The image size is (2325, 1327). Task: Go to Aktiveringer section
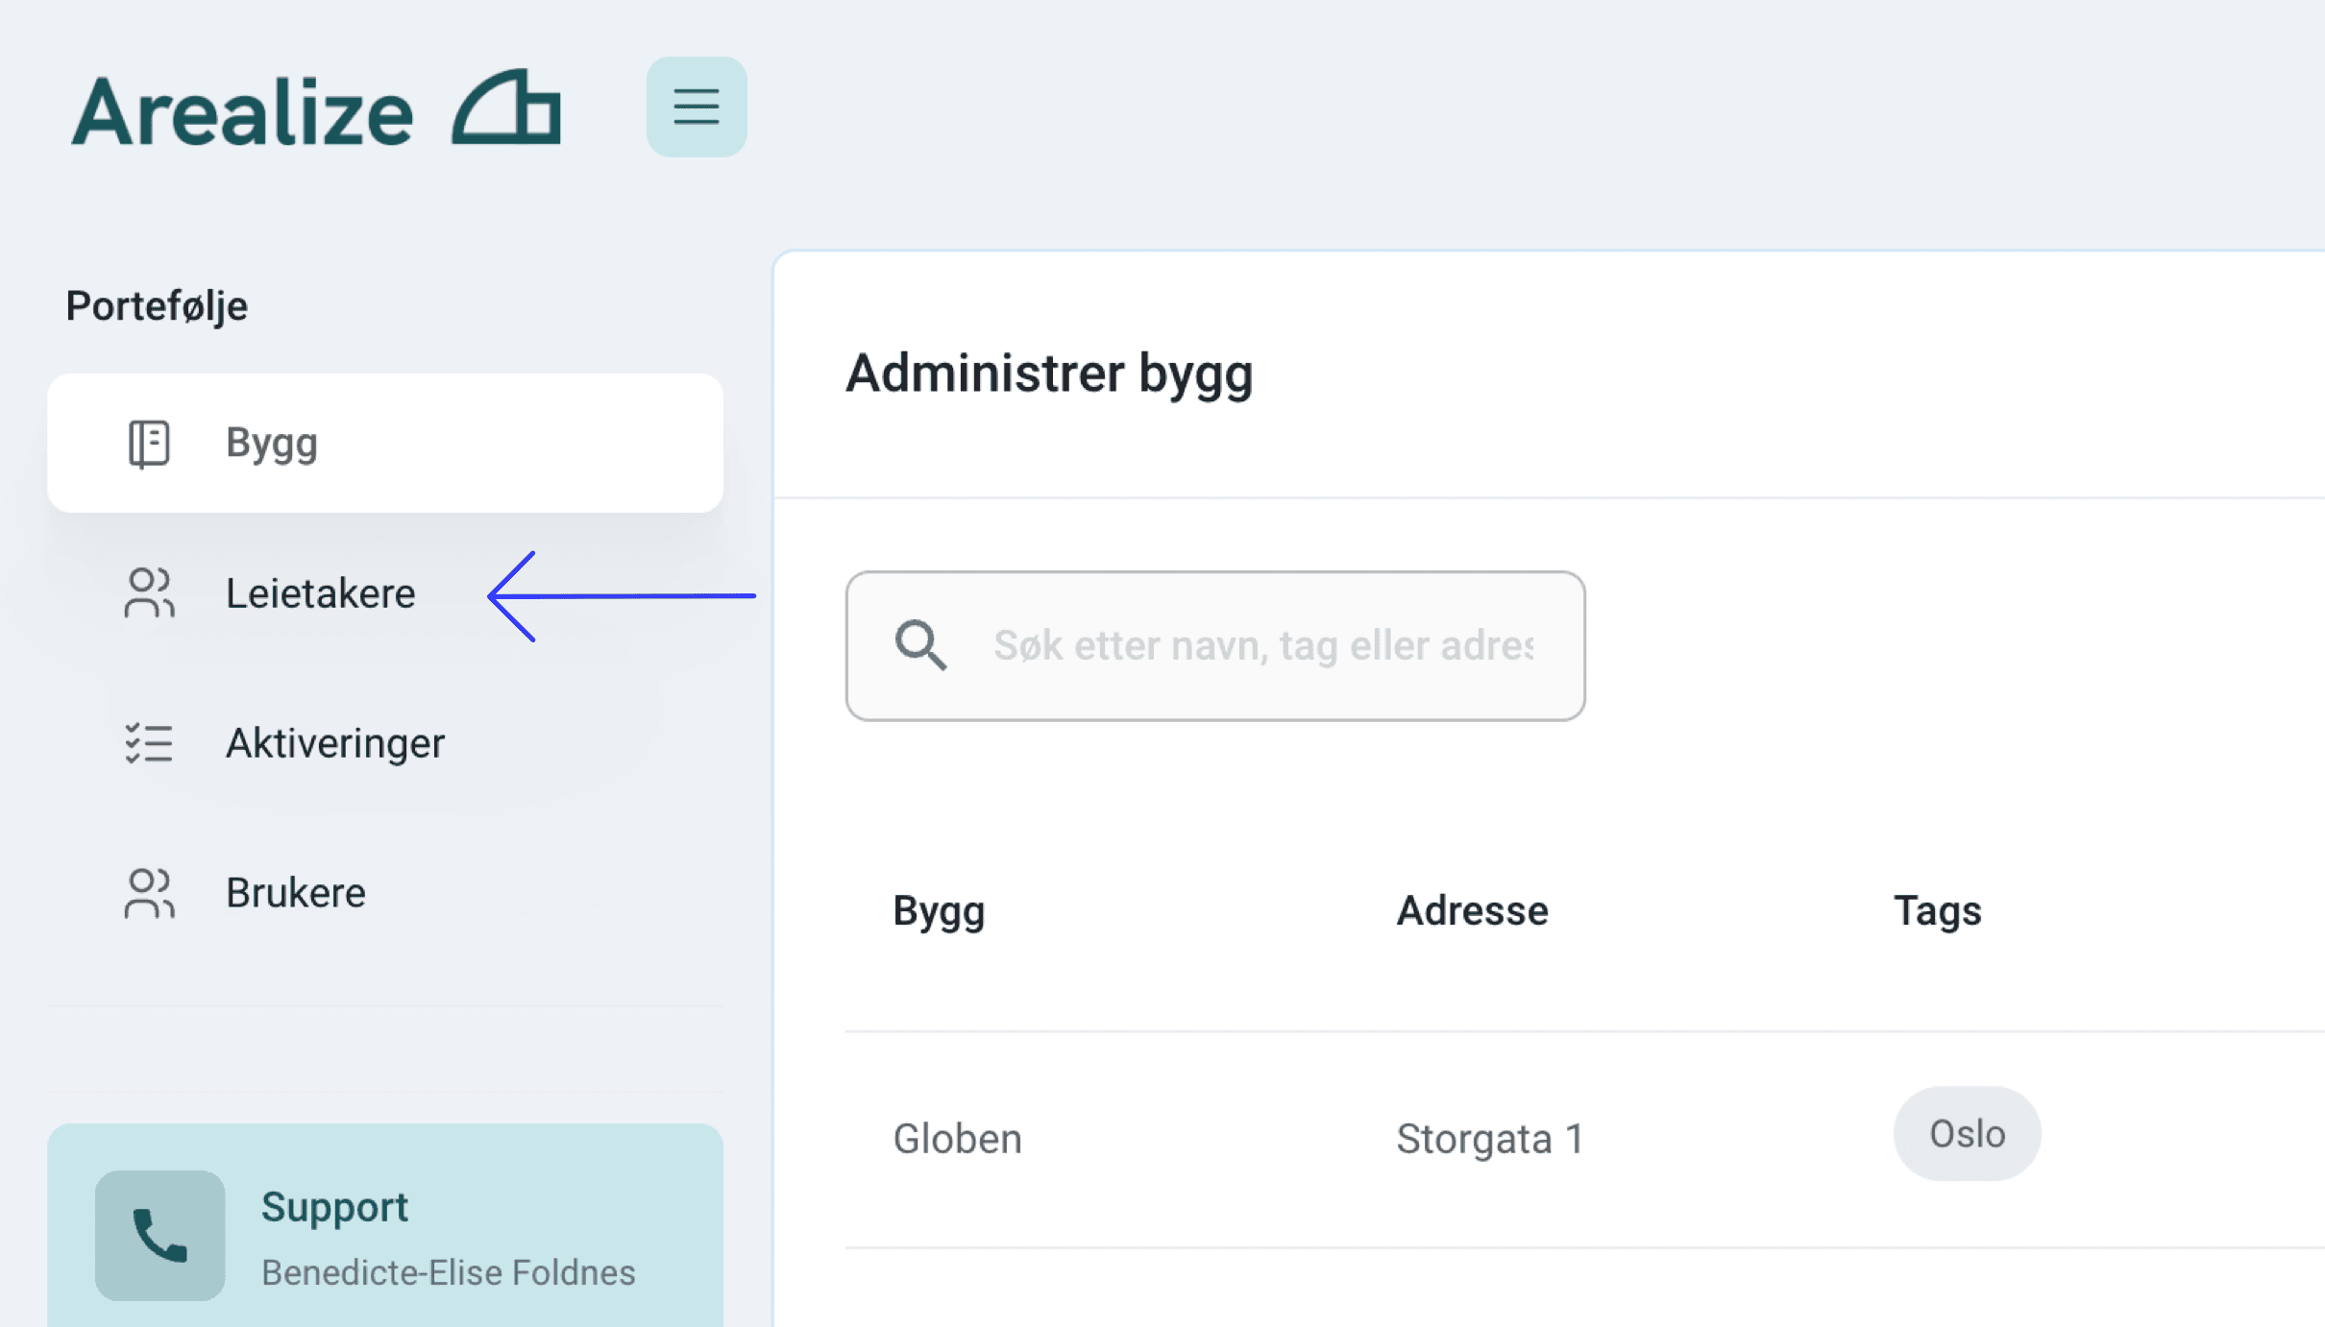point(334,743)
